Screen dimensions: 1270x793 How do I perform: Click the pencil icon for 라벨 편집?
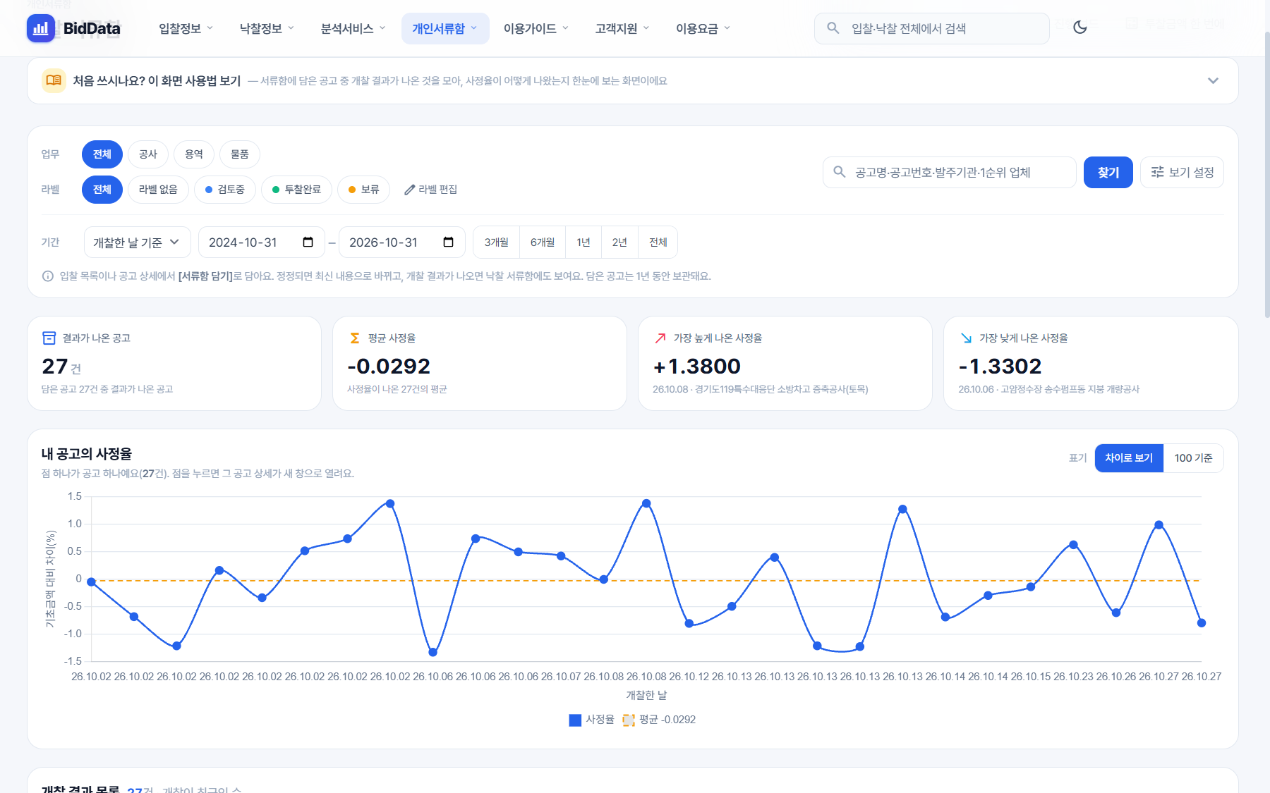(x=409, y=190)
